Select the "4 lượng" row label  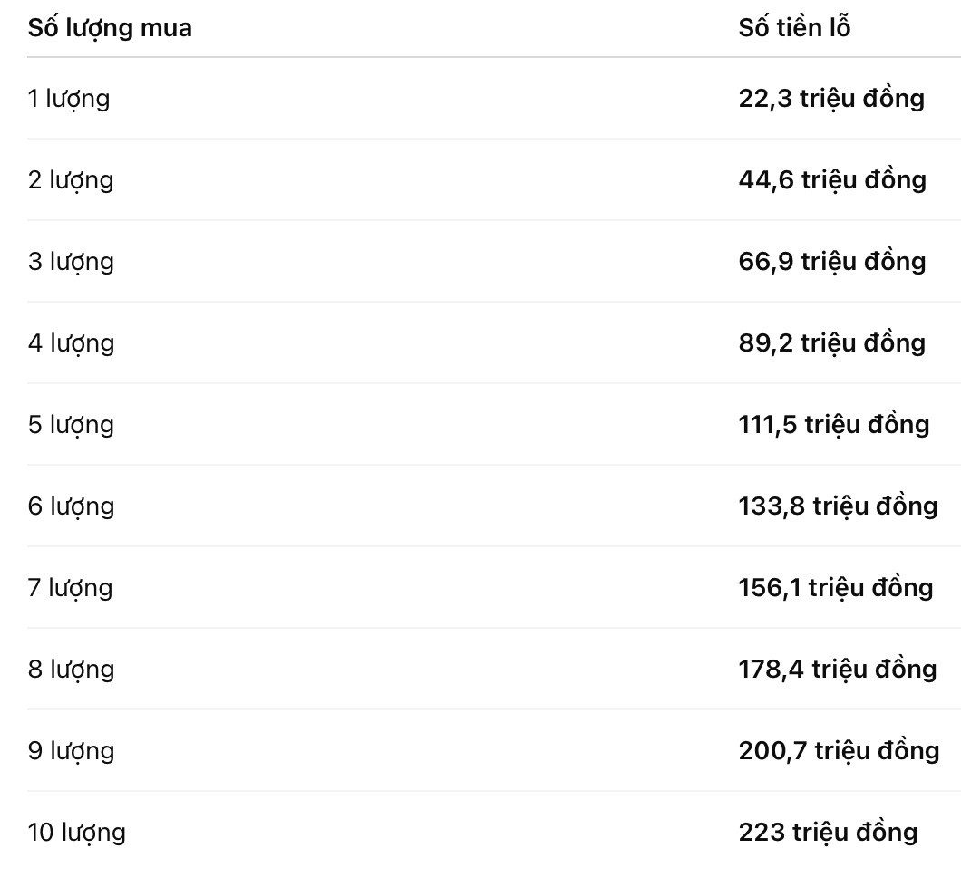[71, 343]
